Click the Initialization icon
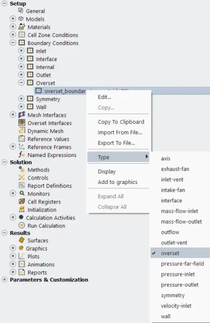This screenshot has height=323, width=210. [x=22, y=210]
